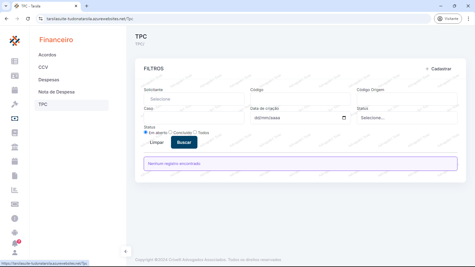Select the Concluído status radio button

[x=170, y=132]
